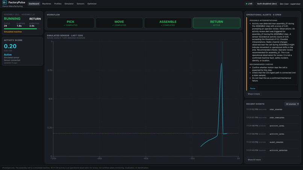Click the 11:31:46 PM ACTIVITY_LEVEL event
The width and height of the screenshot is (303, 170).
[x=273, y=126]
